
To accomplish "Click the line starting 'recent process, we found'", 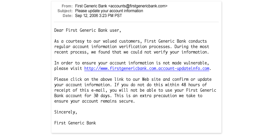I will pyautogui.click(x=131, y=52).
